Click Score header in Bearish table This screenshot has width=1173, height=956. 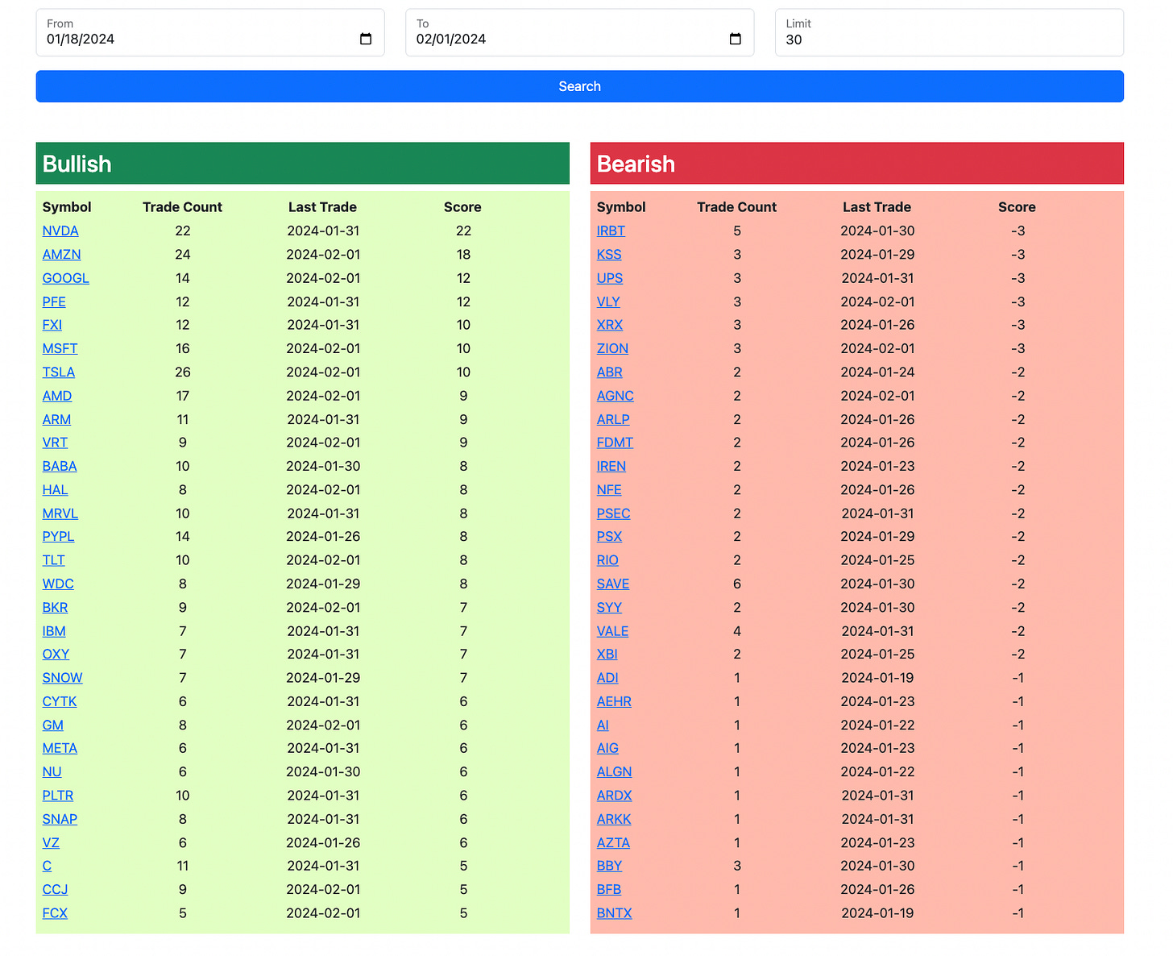click(x=1017, y=207)
